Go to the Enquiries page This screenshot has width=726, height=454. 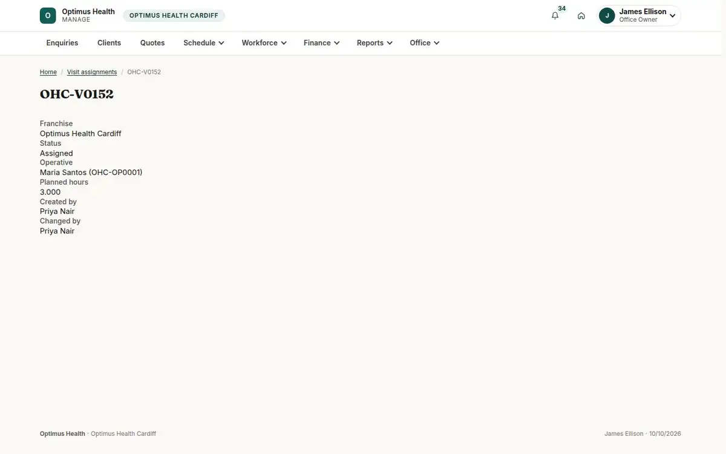pos(62,43)
